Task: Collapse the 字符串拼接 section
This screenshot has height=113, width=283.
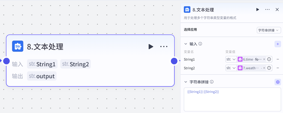Action: pos(186,82)
